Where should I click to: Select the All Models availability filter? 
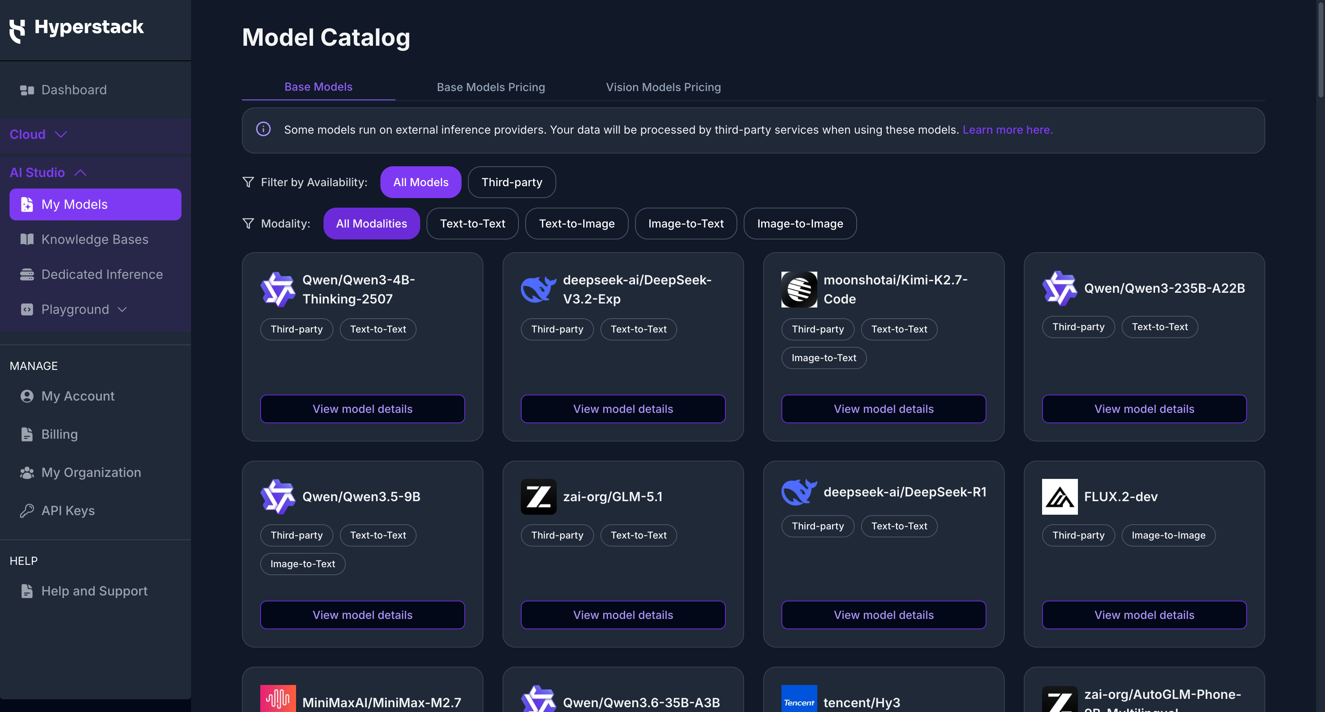pyautogui.click(x=421, y=182)
